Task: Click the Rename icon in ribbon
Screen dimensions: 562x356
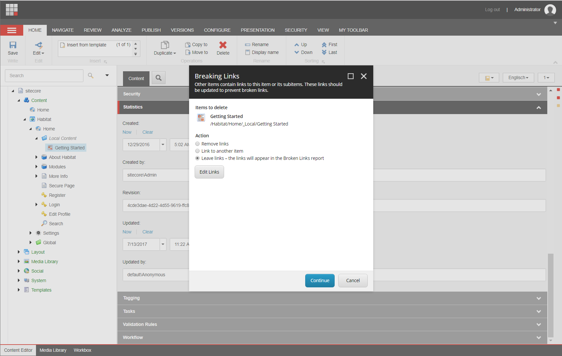Action: 248,45
